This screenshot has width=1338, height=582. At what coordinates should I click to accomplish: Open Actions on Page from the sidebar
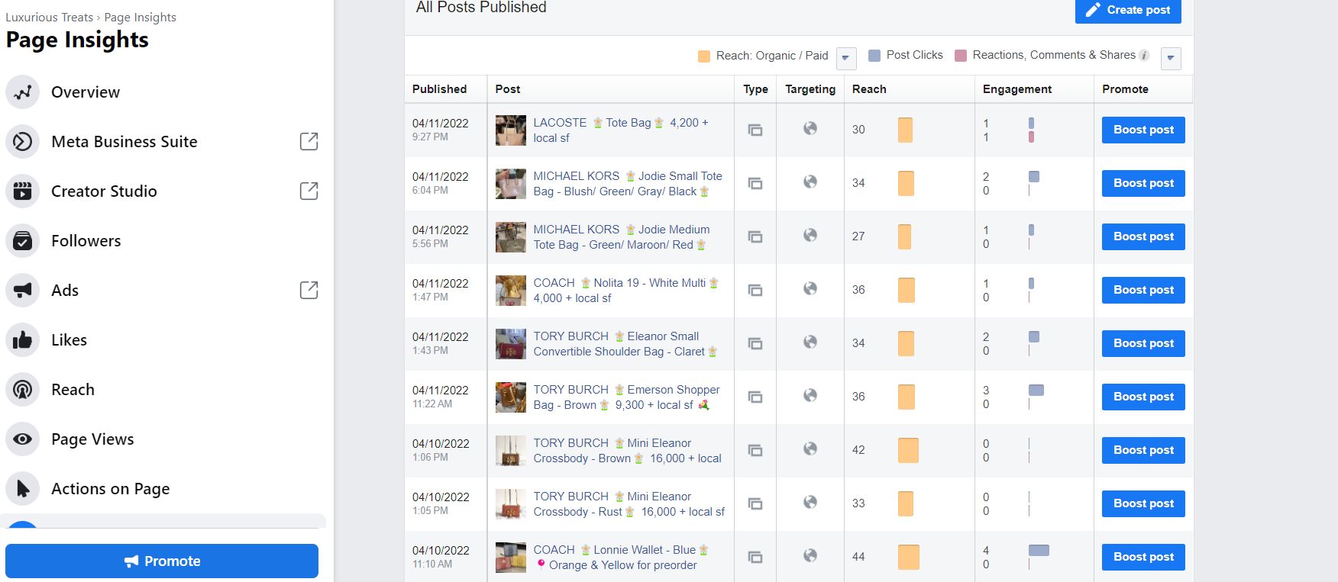point(111,489)
